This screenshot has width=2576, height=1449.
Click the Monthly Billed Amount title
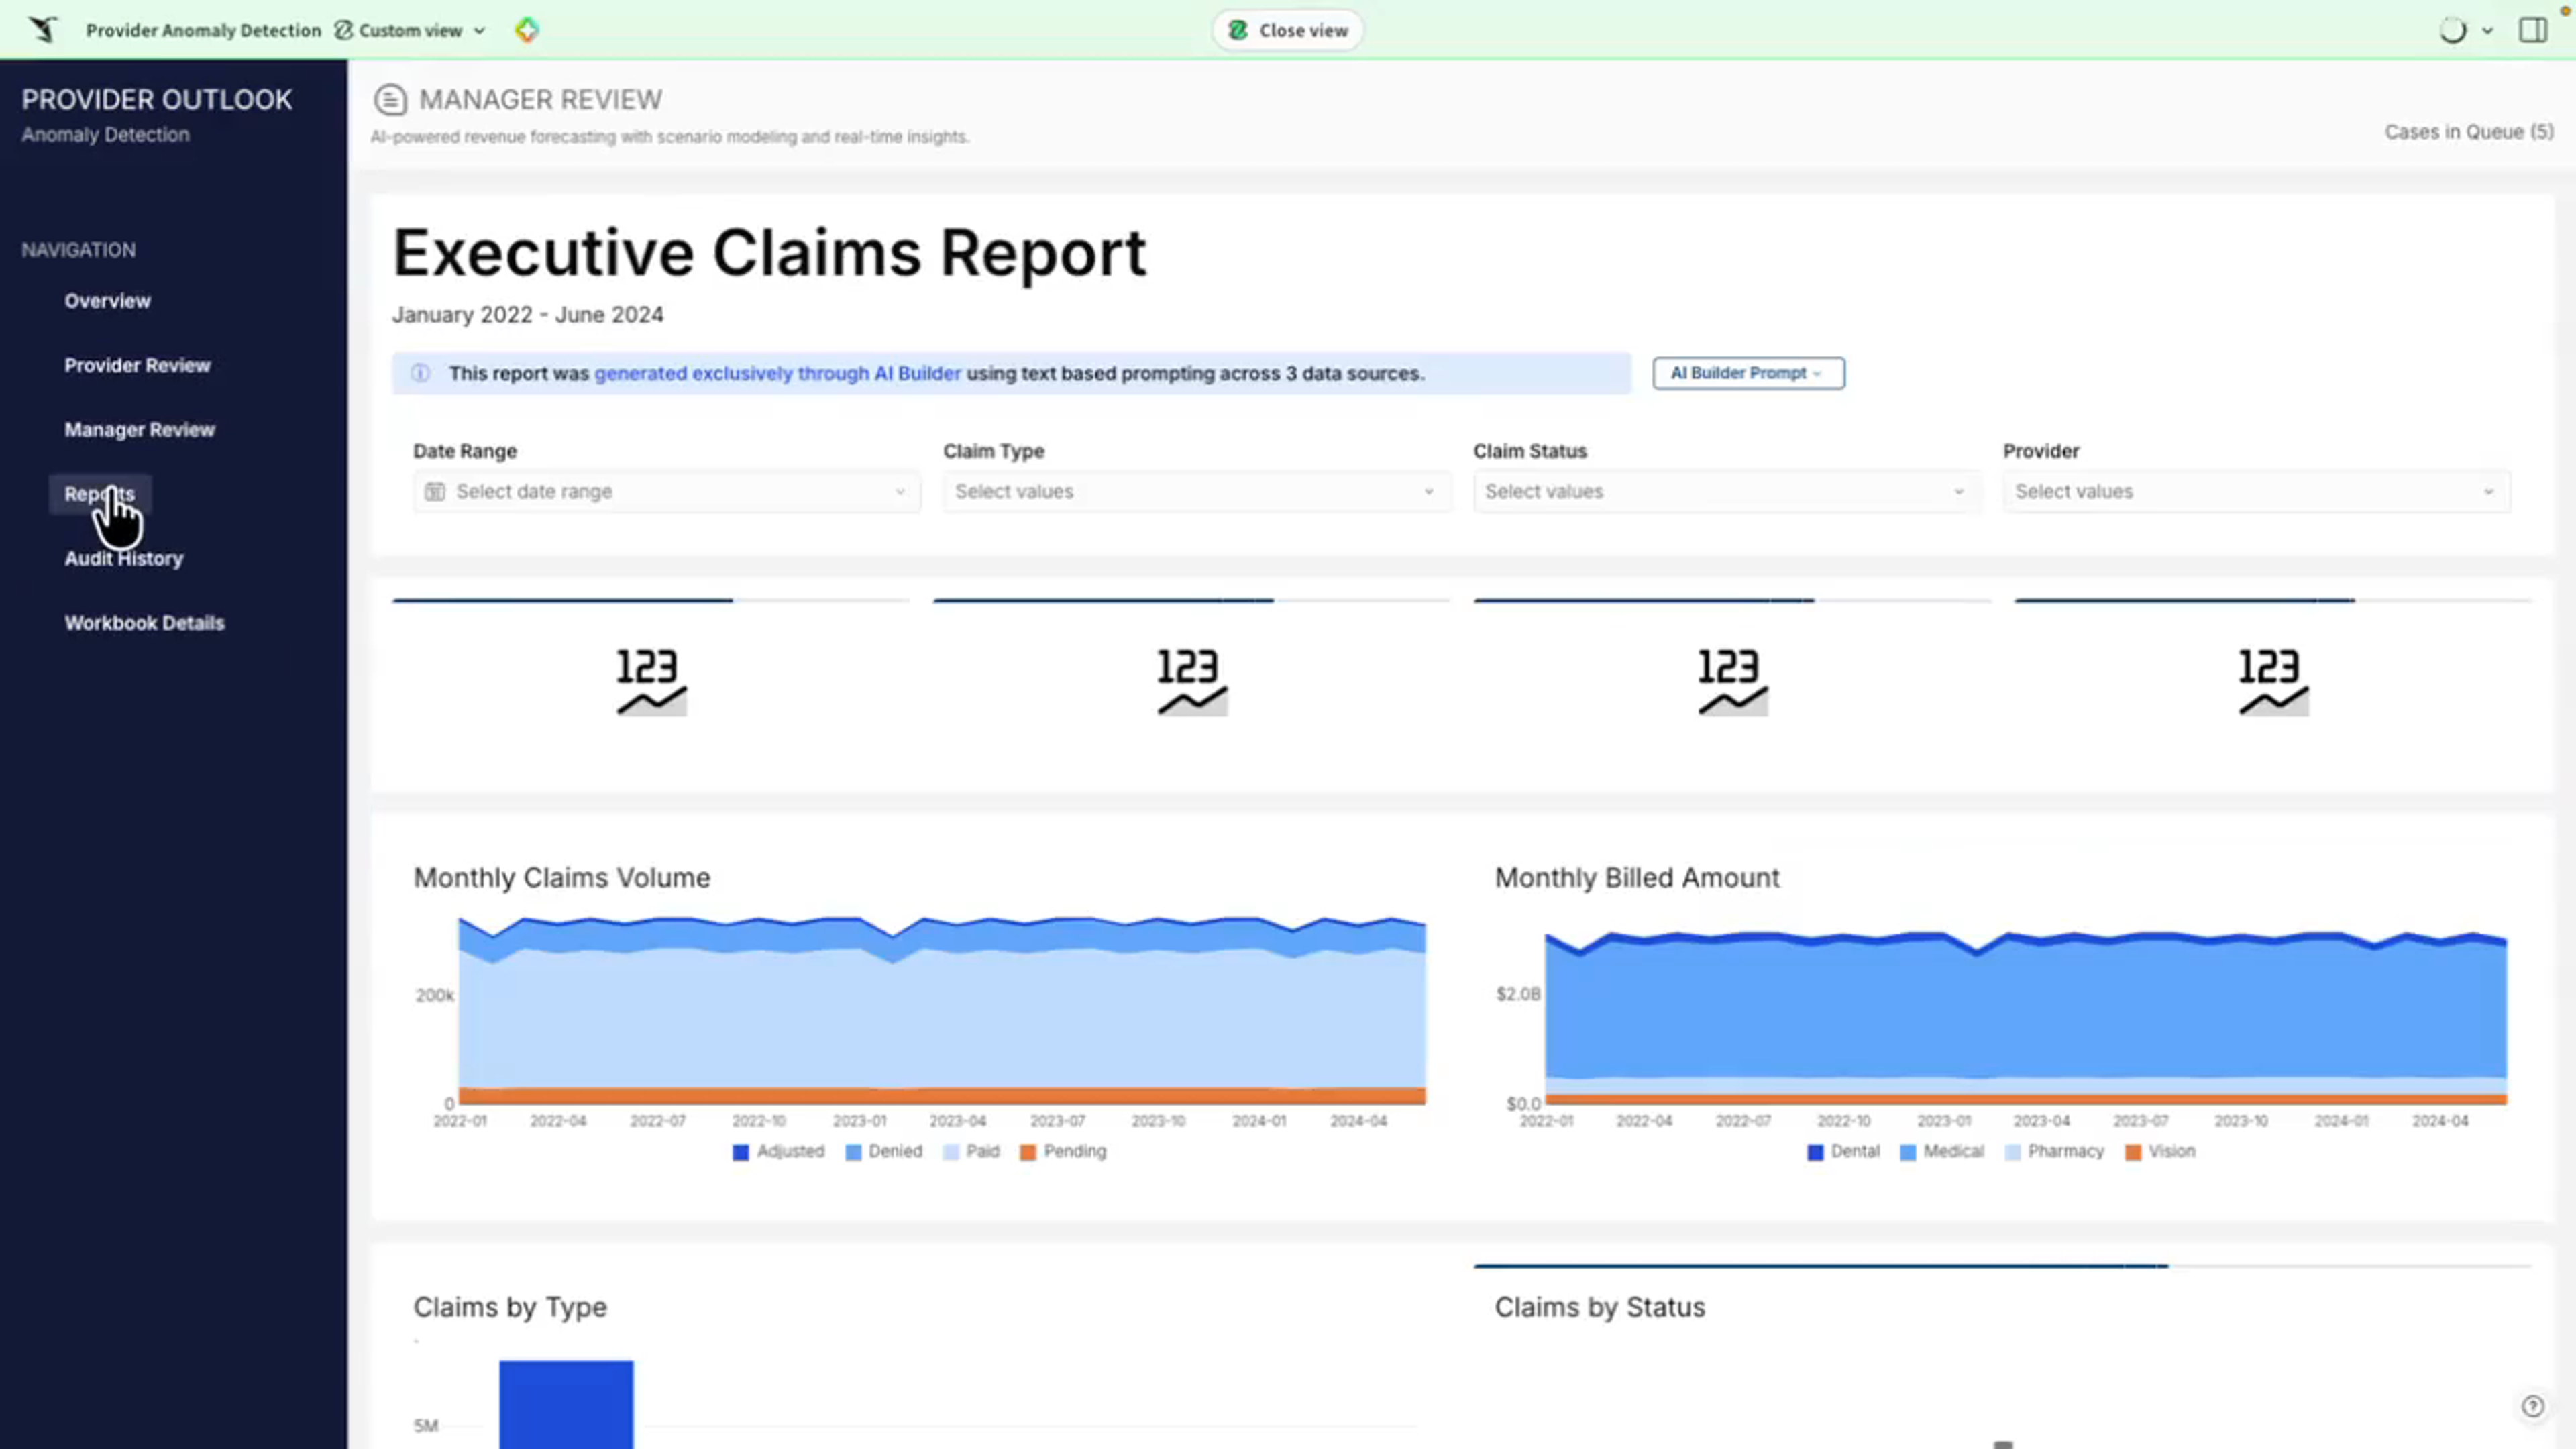1637,878
